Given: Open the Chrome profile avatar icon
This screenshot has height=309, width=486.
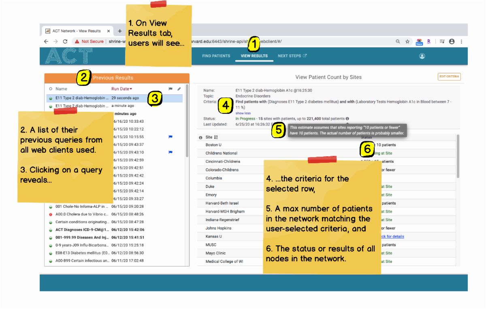Looking at the screenshot, I should point(452,41).
